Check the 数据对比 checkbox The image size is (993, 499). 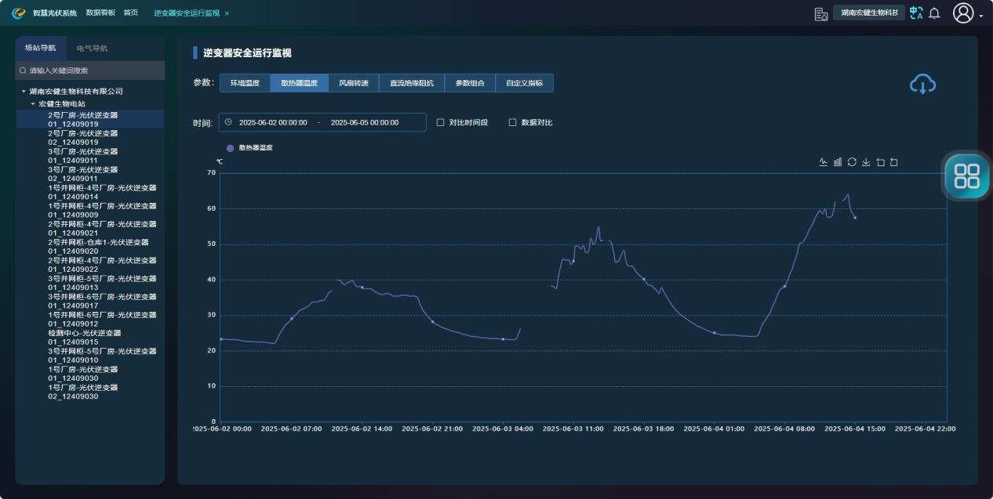pyautogui.click(x=513, y=122)
